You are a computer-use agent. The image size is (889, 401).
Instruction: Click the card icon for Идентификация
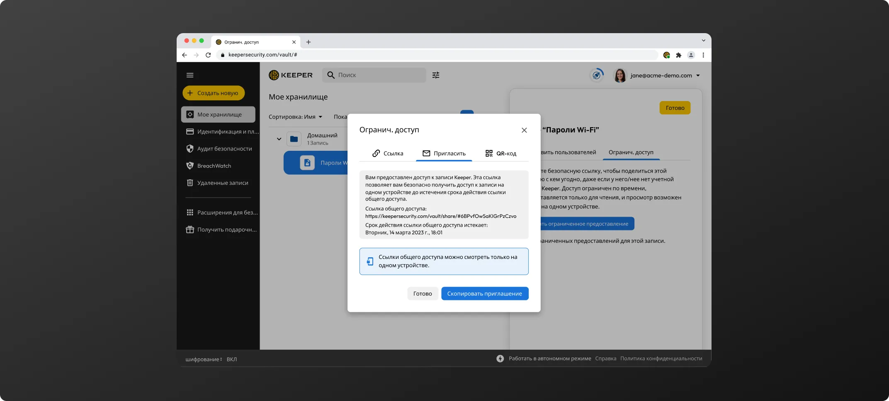190,131
